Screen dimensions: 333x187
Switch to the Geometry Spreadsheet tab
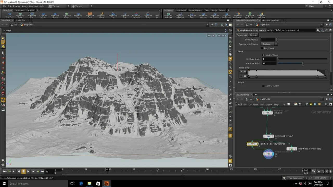[x=271, y=20]
